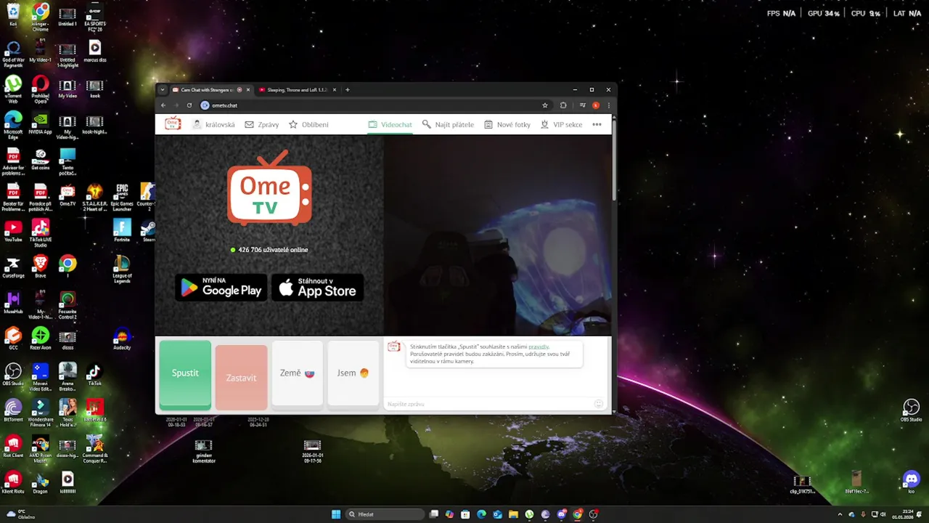Open BitTorrent desktop shortcut

(x=13, y=410)
